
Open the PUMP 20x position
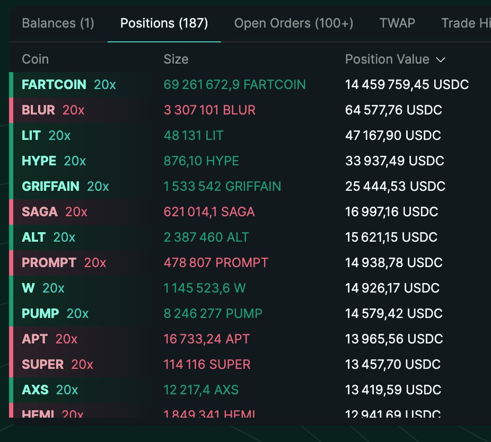click(55, 313)
